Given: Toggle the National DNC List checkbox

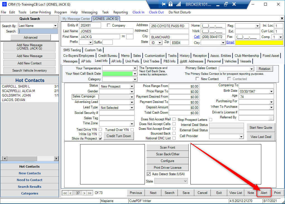Looking at the screenshot, I should tap(174, 138).
